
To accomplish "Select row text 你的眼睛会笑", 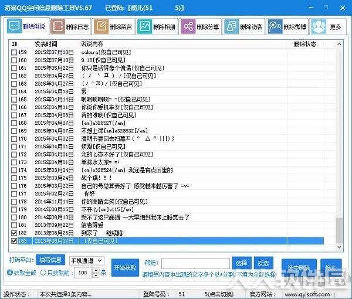I will pos(97,202).
